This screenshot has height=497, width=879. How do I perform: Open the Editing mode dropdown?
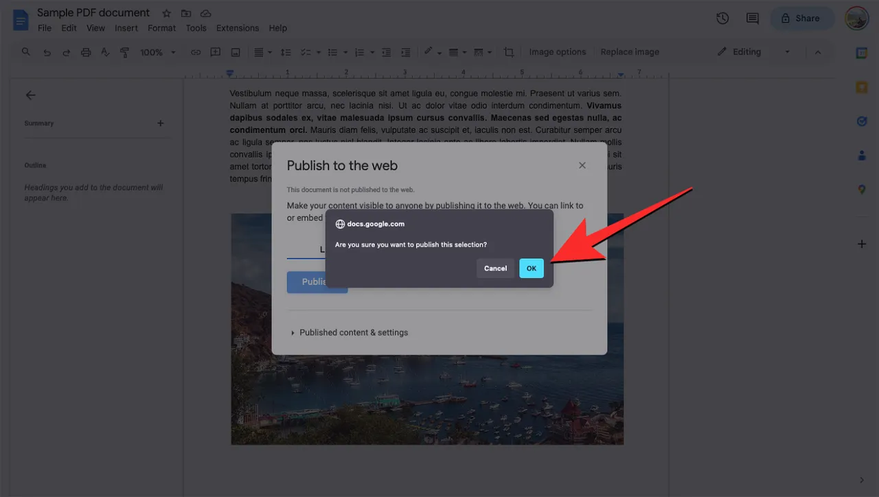click(753, 52)
